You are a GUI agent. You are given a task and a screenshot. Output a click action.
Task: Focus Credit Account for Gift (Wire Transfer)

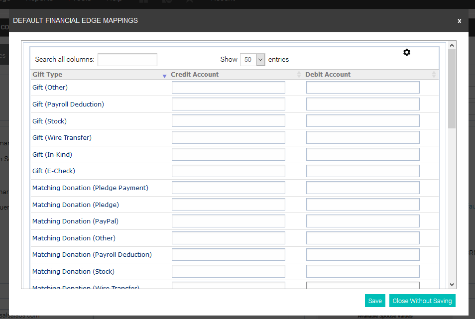point(229,137)
